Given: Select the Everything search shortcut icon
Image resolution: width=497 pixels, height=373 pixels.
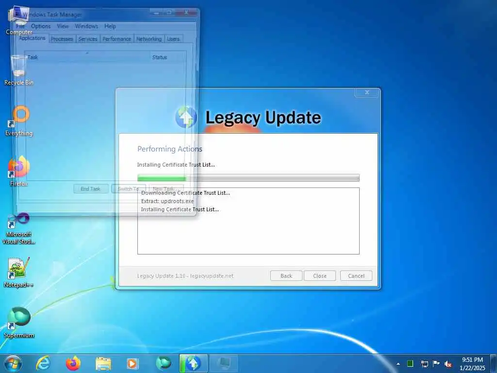Looking at the screenshot, I should [19, 121].
